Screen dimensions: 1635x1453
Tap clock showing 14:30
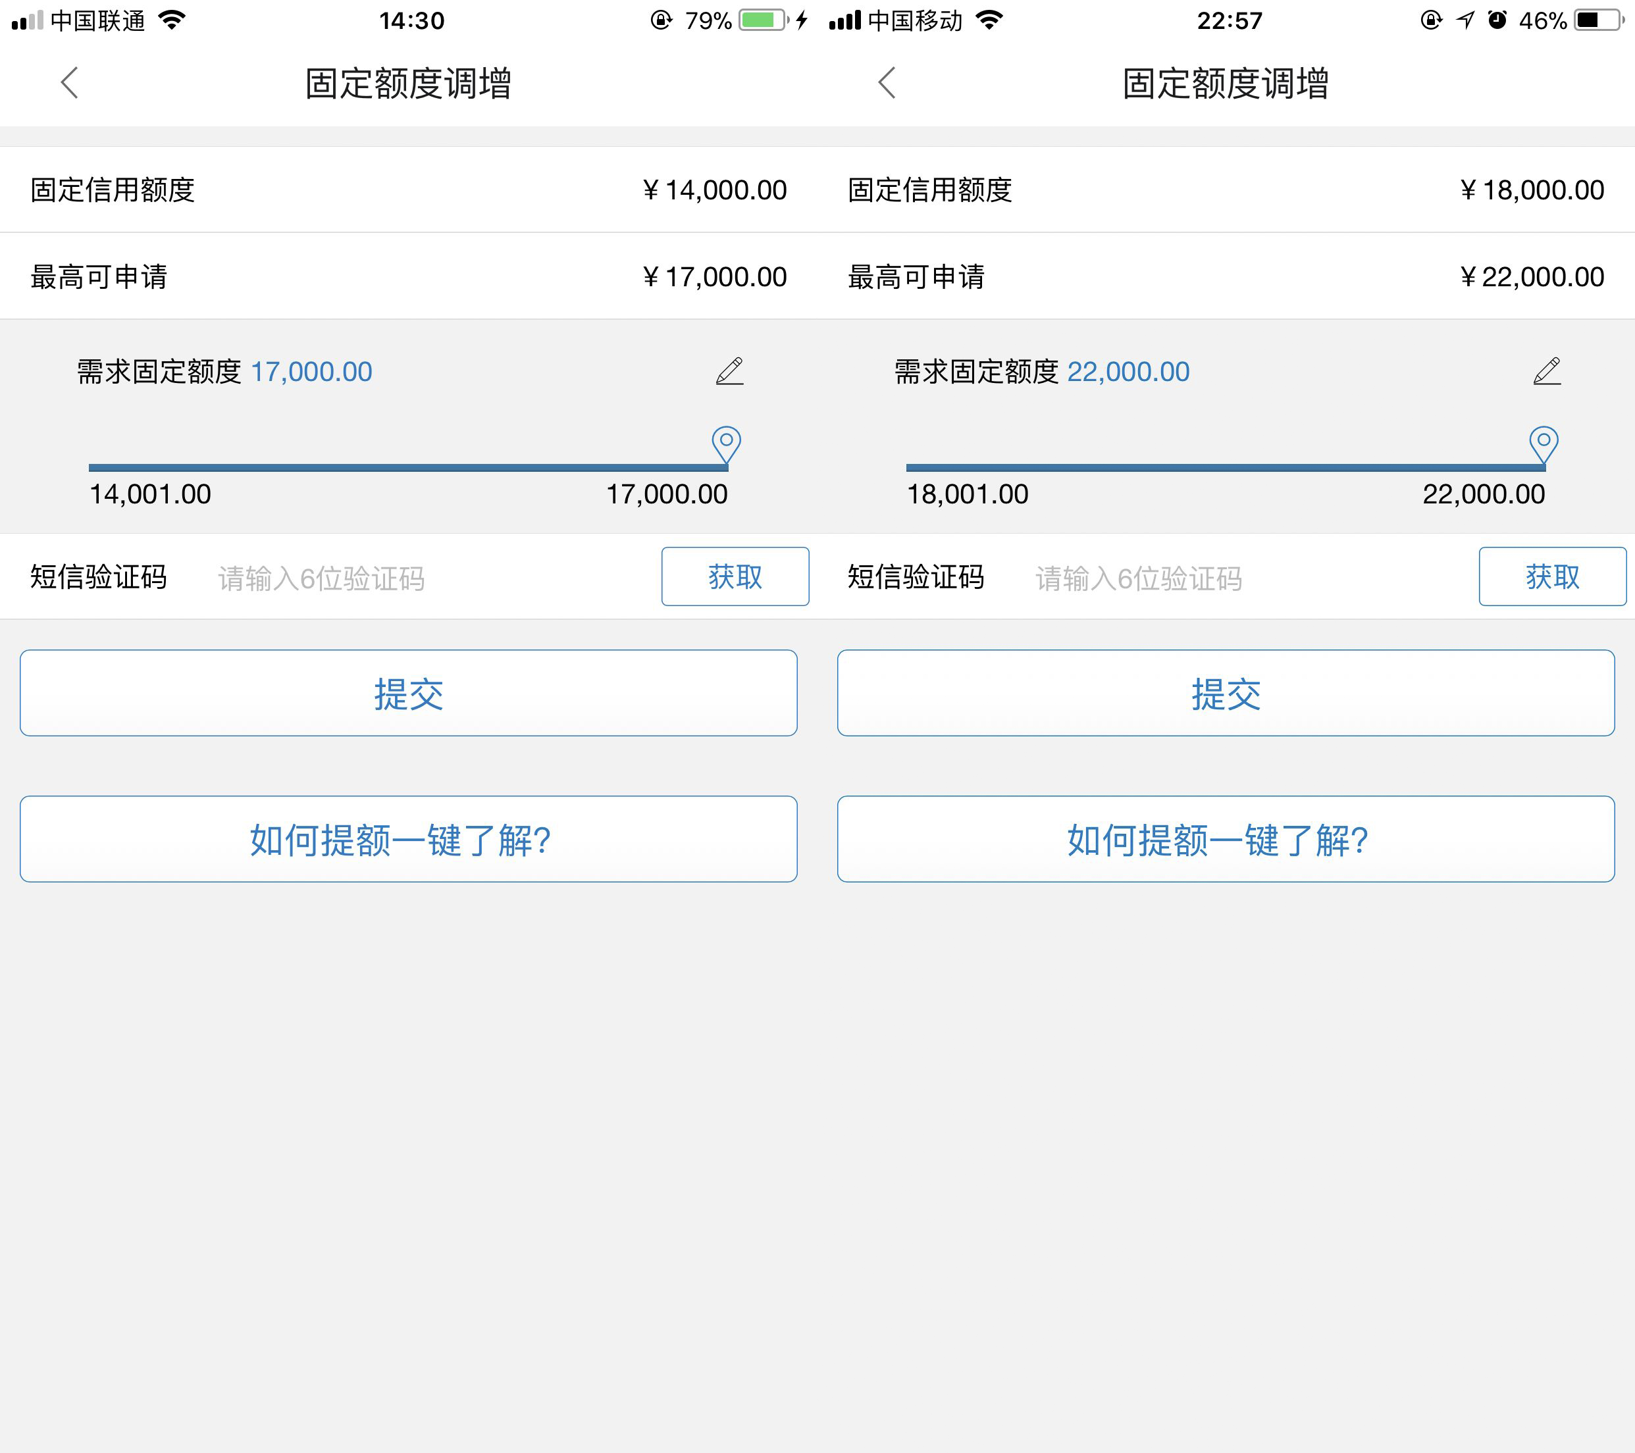coord(412,21)
